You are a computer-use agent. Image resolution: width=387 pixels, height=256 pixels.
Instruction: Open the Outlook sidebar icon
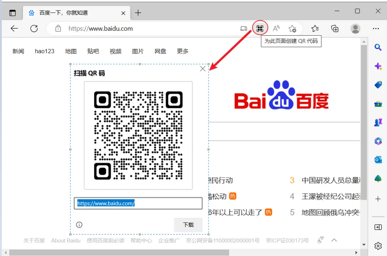[378, 160]
